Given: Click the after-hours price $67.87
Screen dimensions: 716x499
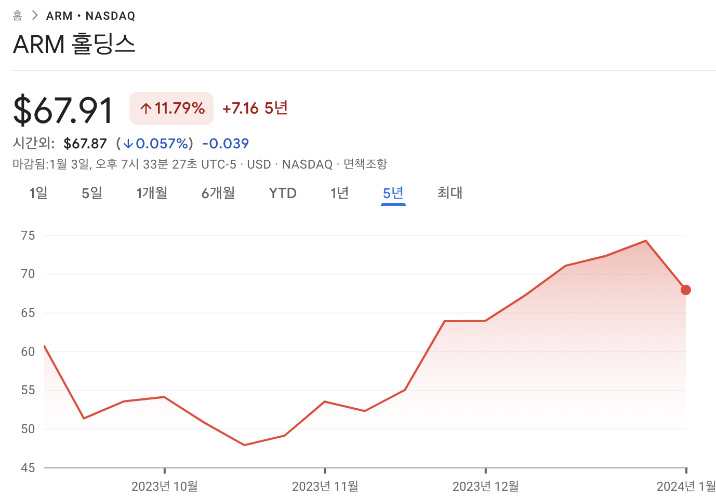Looking at the screenshot, I should click(85, 143).
